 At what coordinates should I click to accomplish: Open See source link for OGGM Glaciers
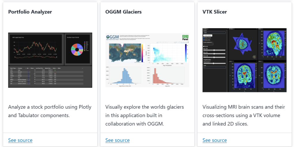117,140
